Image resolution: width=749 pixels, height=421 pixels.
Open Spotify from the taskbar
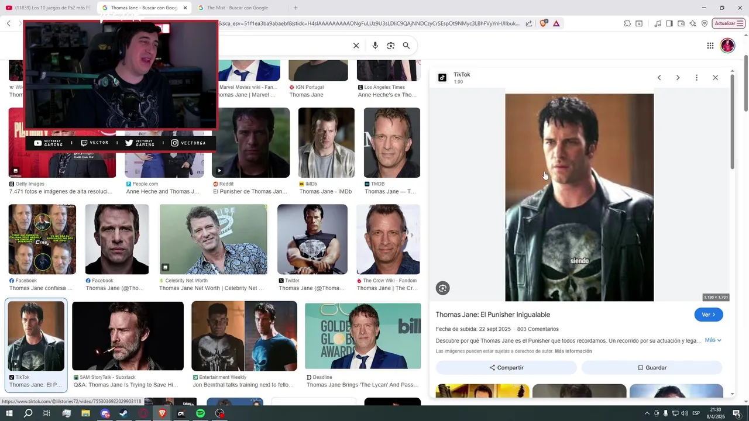[x=200, y=413]
